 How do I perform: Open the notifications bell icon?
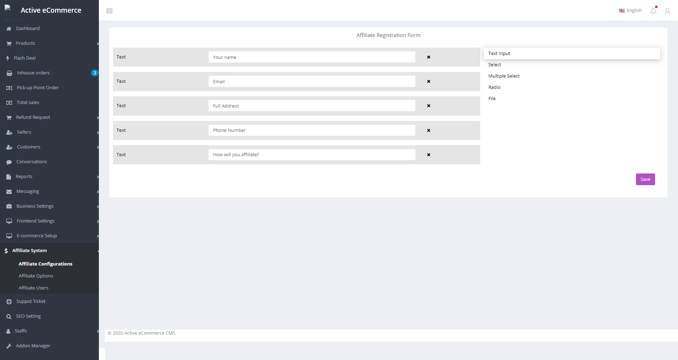653,11
